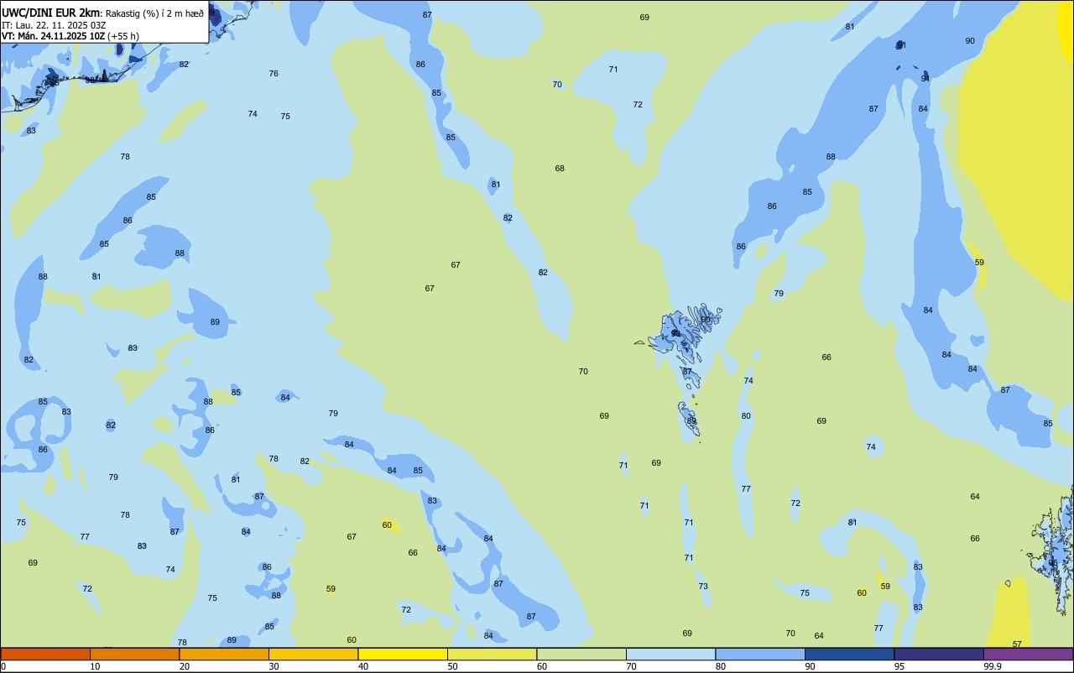The image size is (1074, 673).
Task: Select the purple legend swatch above 99.9
Action: tap(1028, 654)
